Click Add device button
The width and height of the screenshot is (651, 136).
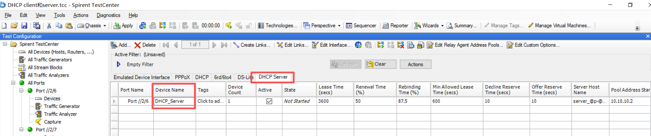(121, 45)
